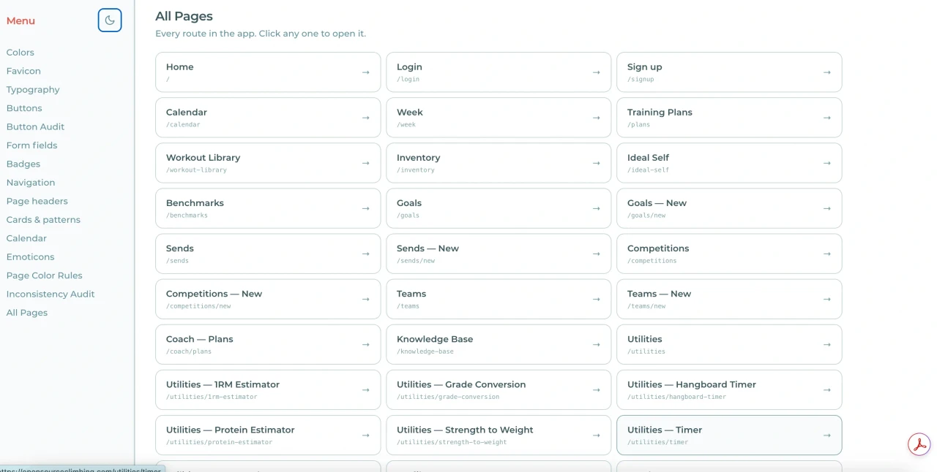Image resolution: width=937 pixels, height=472 pixels.
Task: Open the Competitions — New page title
Action: pyautogui.click(x=214, y=294)
